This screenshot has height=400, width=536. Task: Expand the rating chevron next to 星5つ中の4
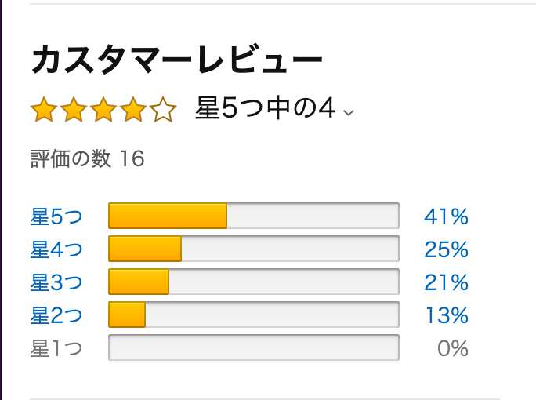[349, 112]
